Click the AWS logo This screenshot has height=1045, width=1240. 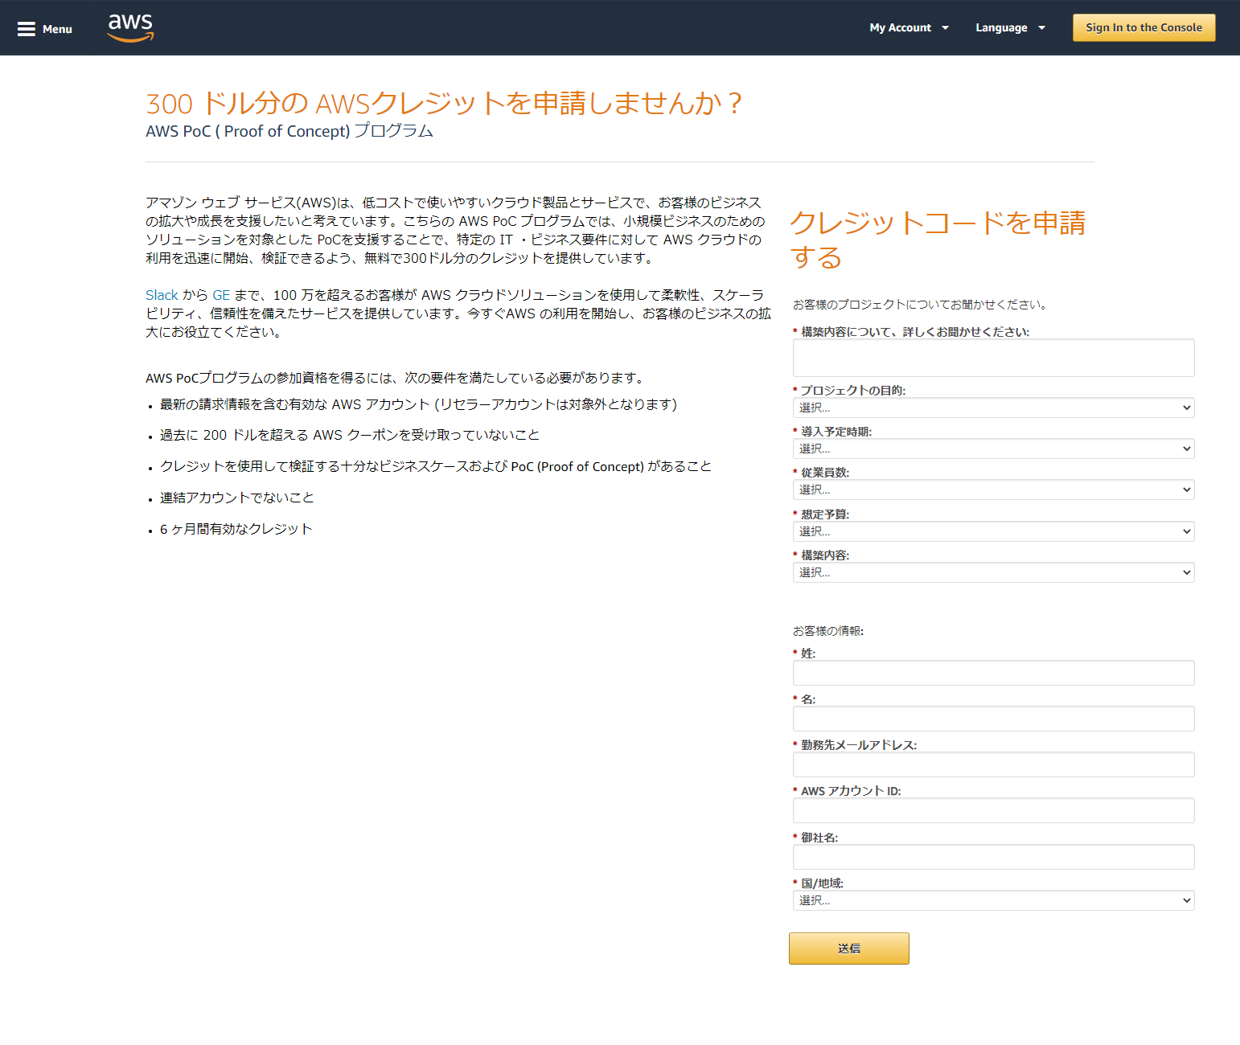pos(130,28)
